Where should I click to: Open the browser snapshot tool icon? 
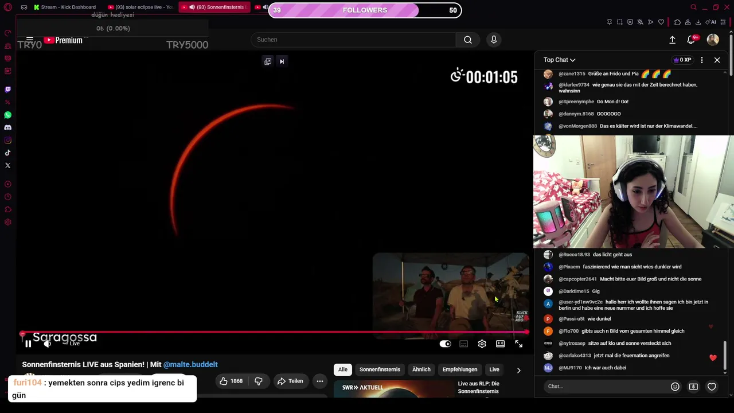click(619, 22)
